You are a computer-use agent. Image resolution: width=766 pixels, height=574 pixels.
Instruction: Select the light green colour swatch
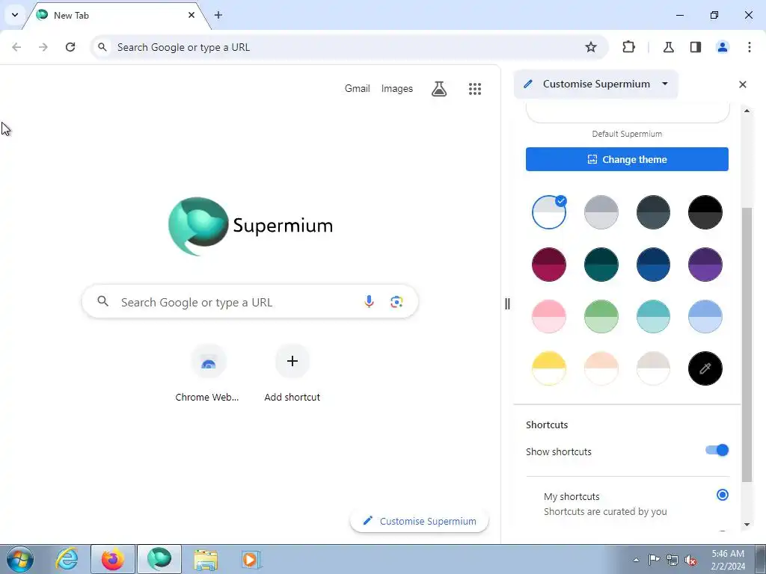[601, 316]
